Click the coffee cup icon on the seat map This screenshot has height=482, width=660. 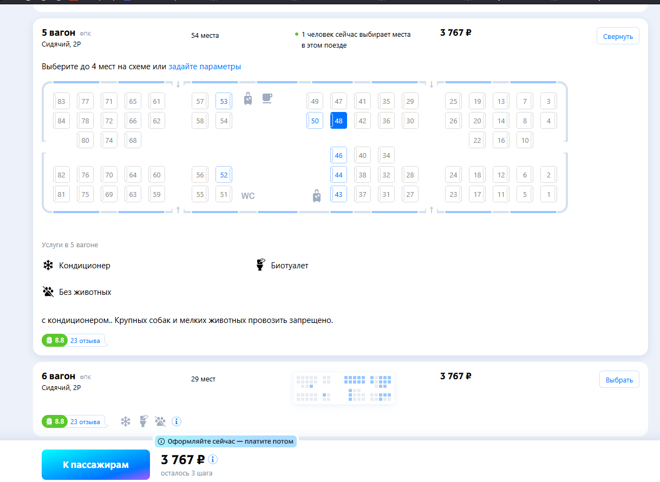[x=267, y=98]
